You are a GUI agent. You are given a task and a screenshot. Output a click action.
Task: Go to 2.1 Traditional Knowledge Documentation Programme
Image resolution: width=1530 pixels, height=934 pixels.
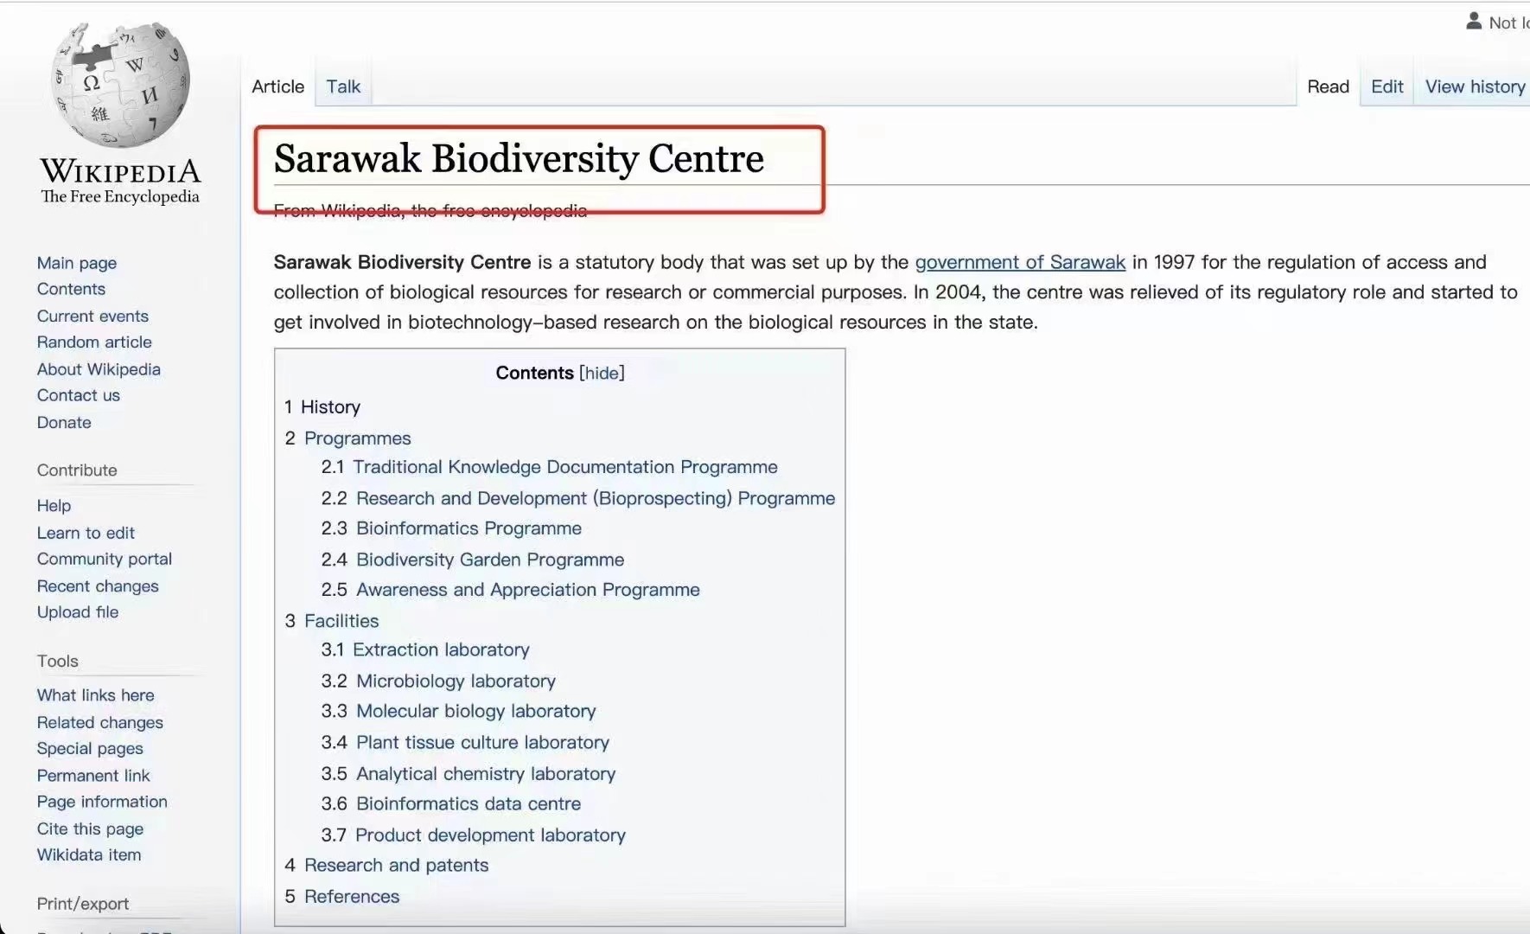point(550,467)
